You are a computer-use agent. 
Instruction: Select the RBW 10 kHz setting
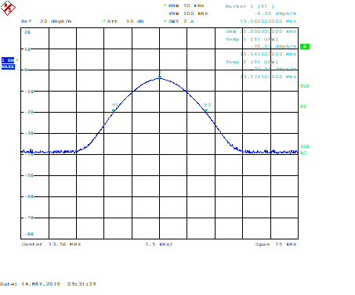186,5
